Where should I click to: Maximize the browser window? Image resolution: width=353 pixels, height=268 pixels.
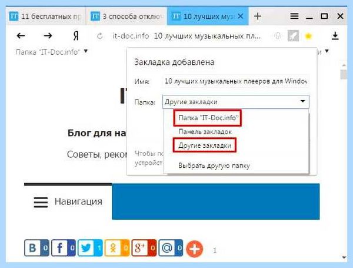[324, 16]
